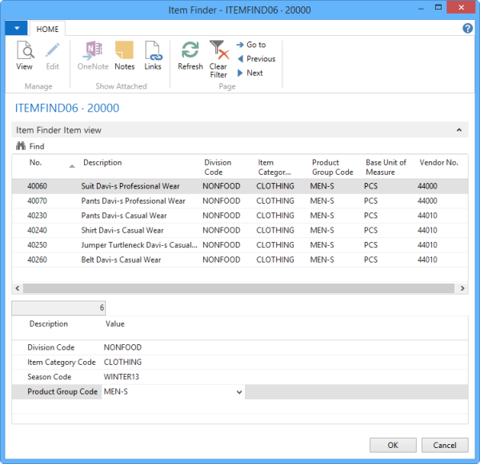Click Pants Davi-s Casual Wear description
The width and height of the screenshot is (480, 464).
pyautogui.click(x=124, y=216)
